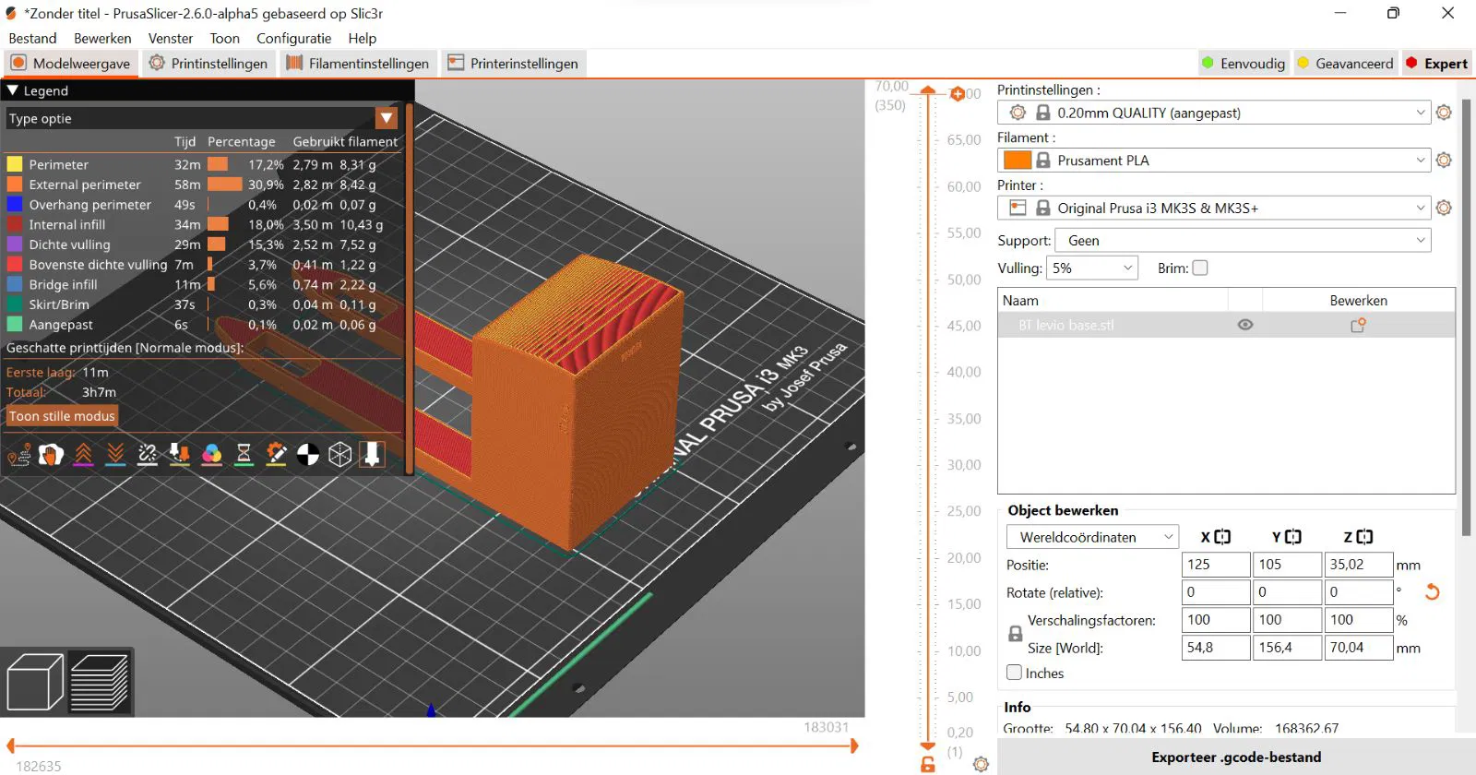Viewport: 1476px width, 775px height.
Task: Click the Filament orange color swatch
Action: point(1018,161)
